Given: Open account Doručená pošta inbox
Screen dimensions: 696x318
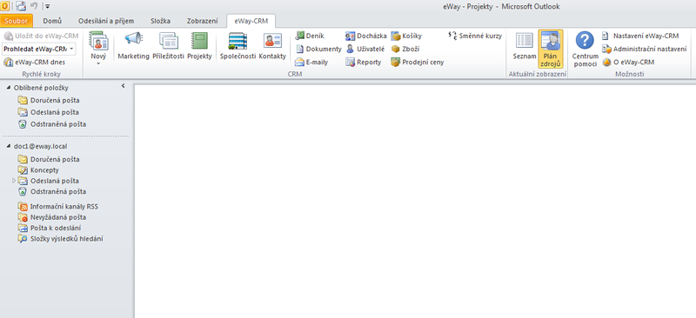Looking at the screenshot, I should click(x=49, y=159).
